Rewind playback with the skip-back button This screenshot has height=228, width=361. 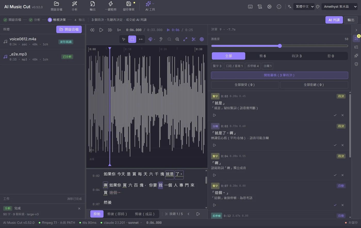[92, 30]
